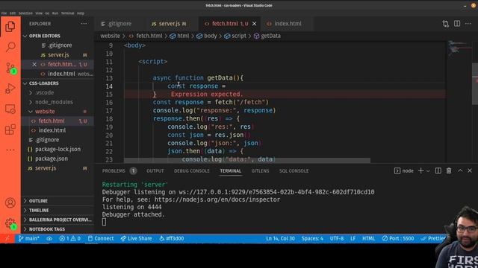Expand the Timeline section

tap(39, 210)
